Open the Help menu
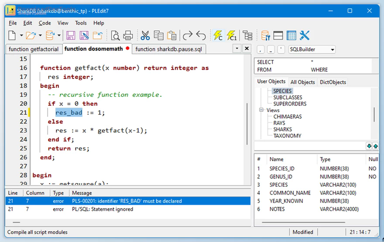The height and width of the screenshot is (242, 384). tap(99, 23)
